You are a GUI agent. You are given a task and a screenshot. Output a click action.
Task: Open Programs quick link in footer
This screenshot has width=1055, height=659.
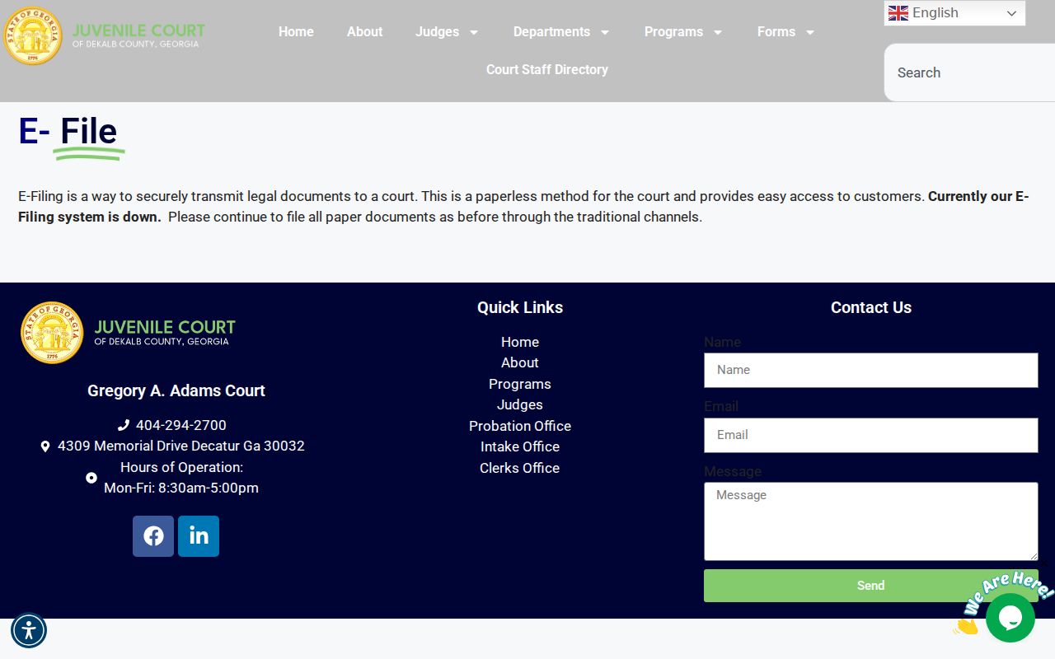520,384
